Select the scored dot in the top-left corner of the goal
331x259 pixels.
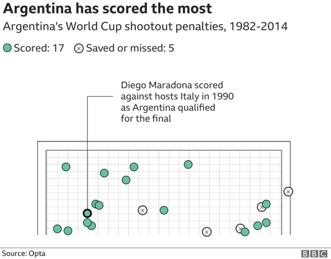click(66, 166)
